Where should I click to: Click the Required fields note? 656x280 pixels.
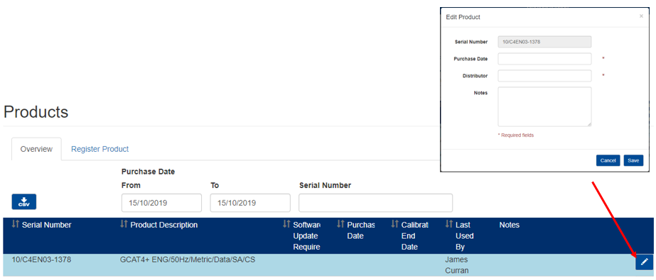pos(516,135)
